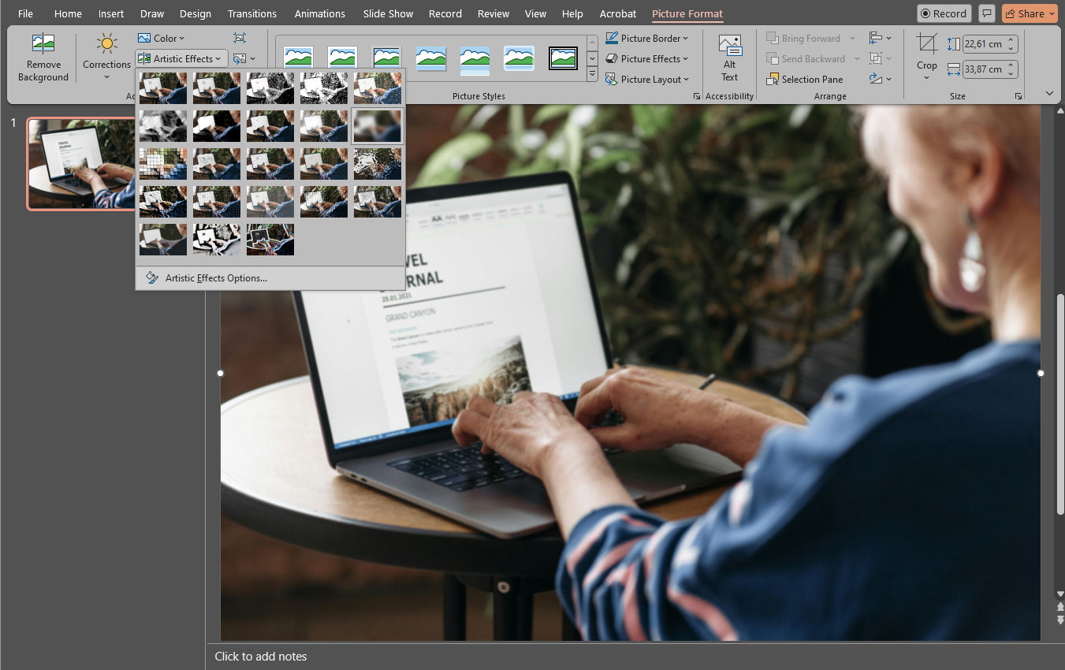Jump to previous slide with double-arrow button
Screen dimensions: 1065x670
point(1059,607)
